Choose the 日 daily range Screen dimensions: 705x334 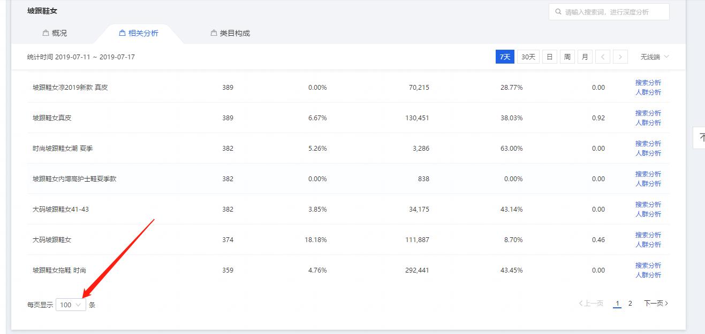pos(549,57)
